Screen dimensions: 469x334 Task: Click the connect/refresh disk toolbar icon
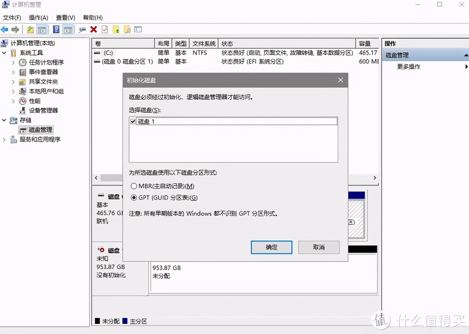82,30
